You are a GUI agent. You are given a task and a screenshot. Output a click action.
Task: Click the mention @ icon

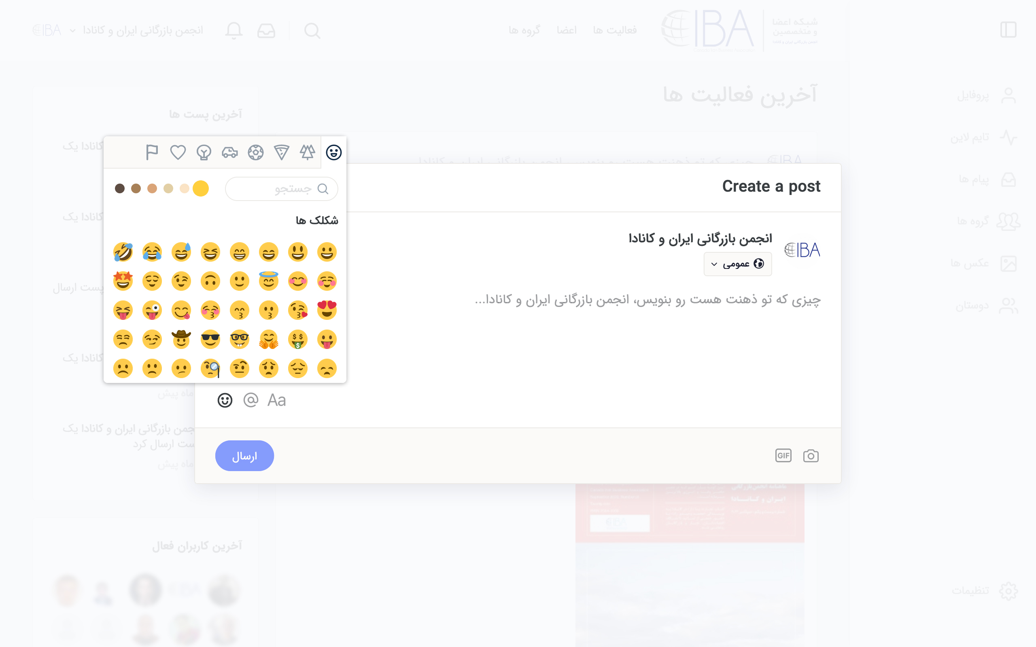pyautogui.click(x=251, y=400)
